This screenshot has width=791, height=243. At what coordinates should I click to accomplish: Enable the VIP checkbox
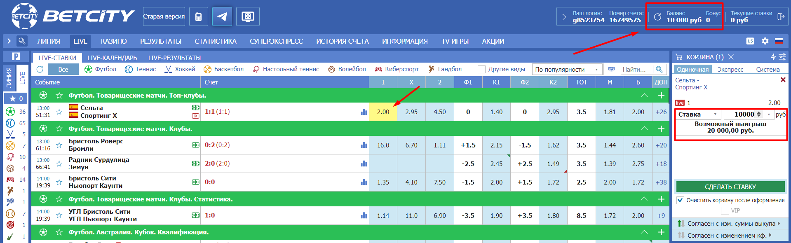[x=725, y=210]
